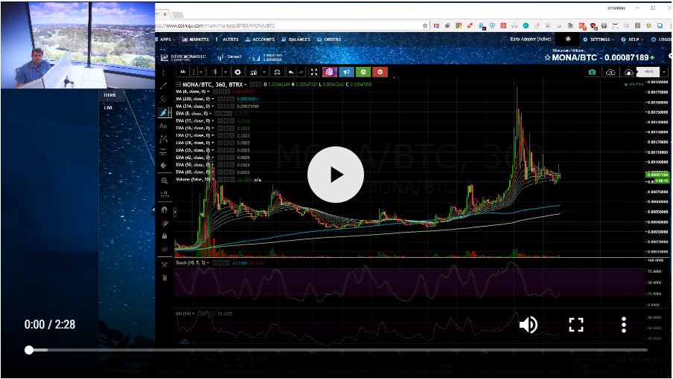Viewport: 673px width, 379px height.
Task: Remove the EMA (50, close, 0) indicator
Action: (x=232, y=165)
